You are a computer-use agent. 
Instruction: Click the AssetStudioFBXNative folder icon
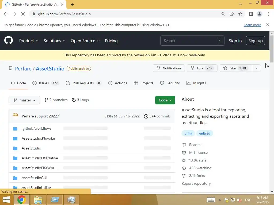[x=15, y=158]
